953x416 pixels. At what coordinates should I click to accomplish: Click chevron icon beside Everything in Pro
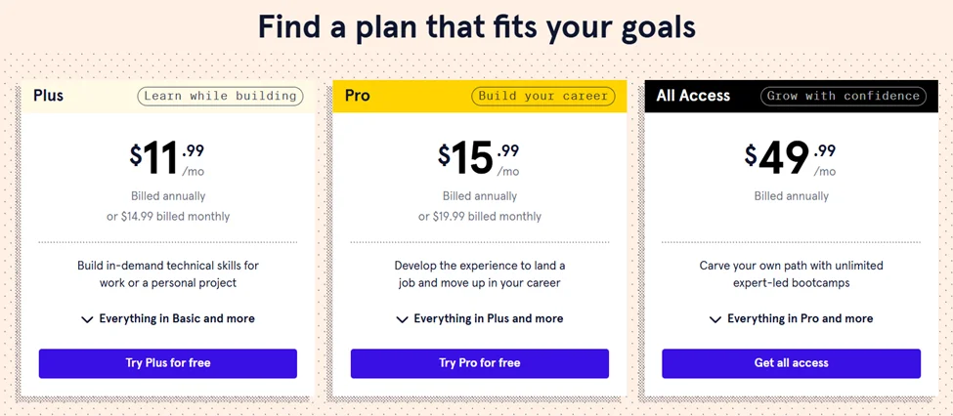(715, 319)
